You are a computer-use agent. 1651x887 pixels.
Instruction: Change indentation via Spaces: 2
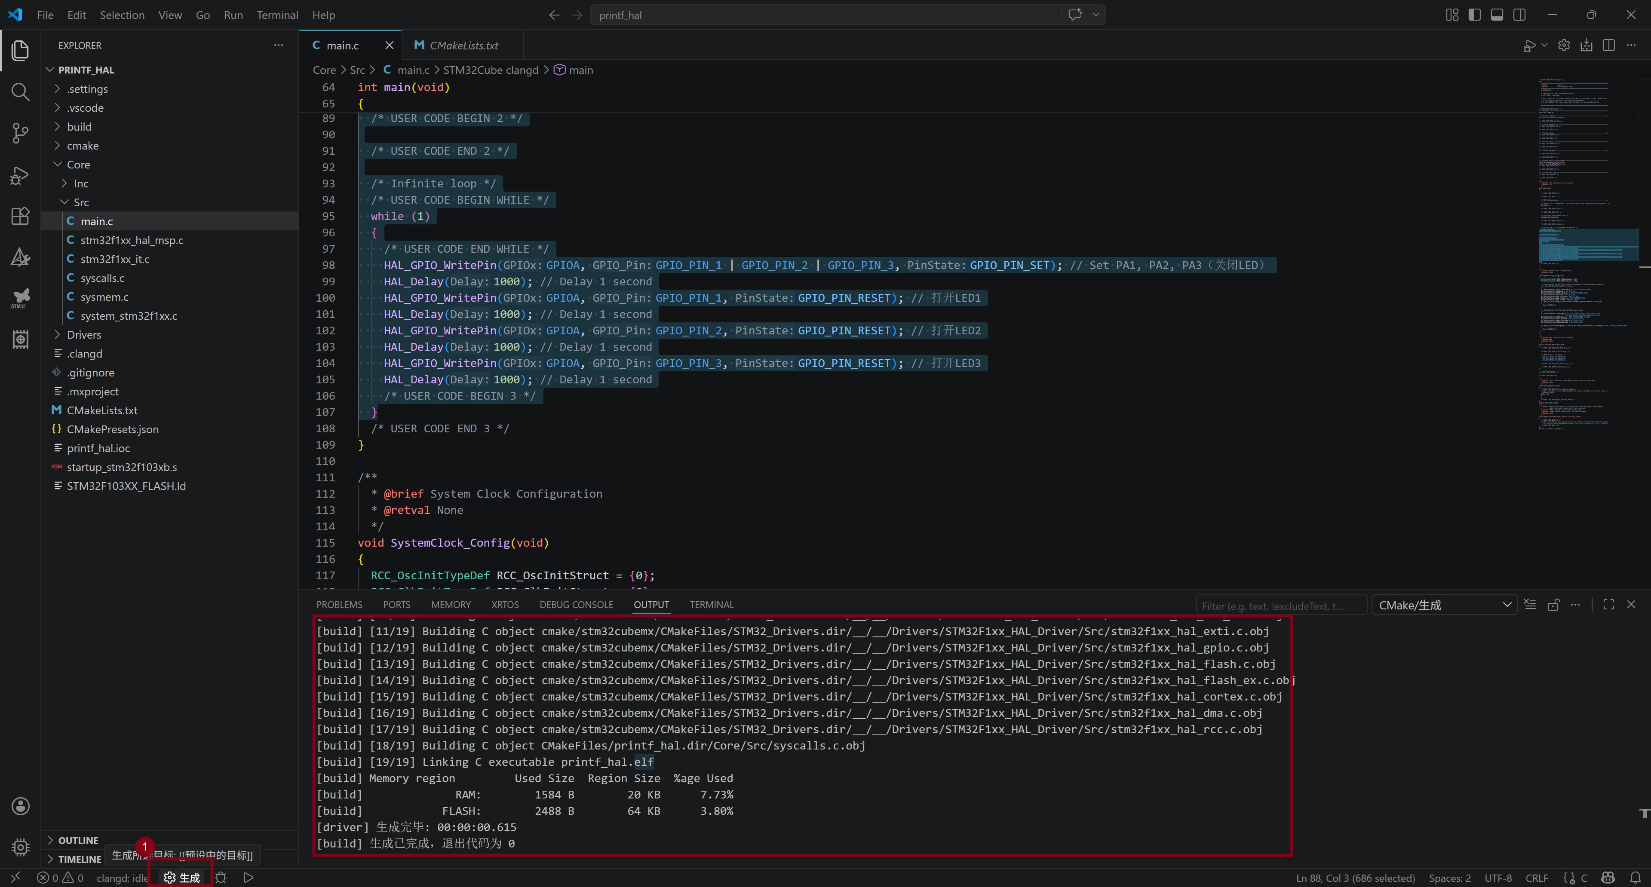[x=1449, y=878]
